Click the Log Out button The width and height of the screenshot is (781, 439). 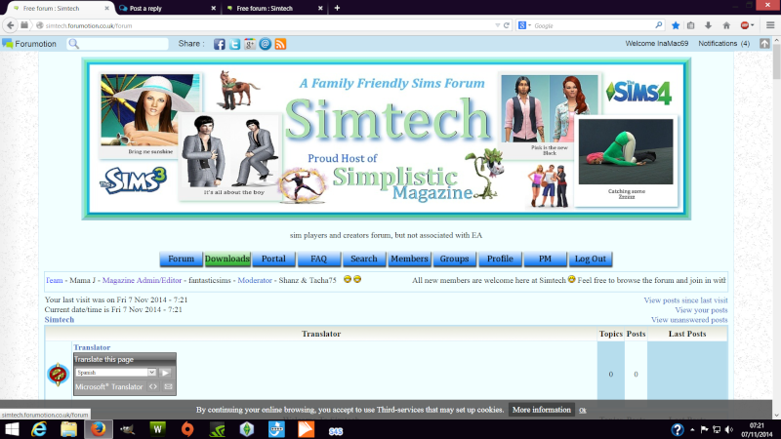[591, 259]
